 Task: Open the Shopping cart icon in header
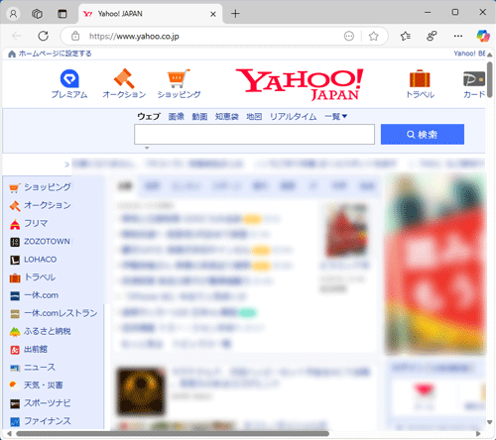pos(179,78)
